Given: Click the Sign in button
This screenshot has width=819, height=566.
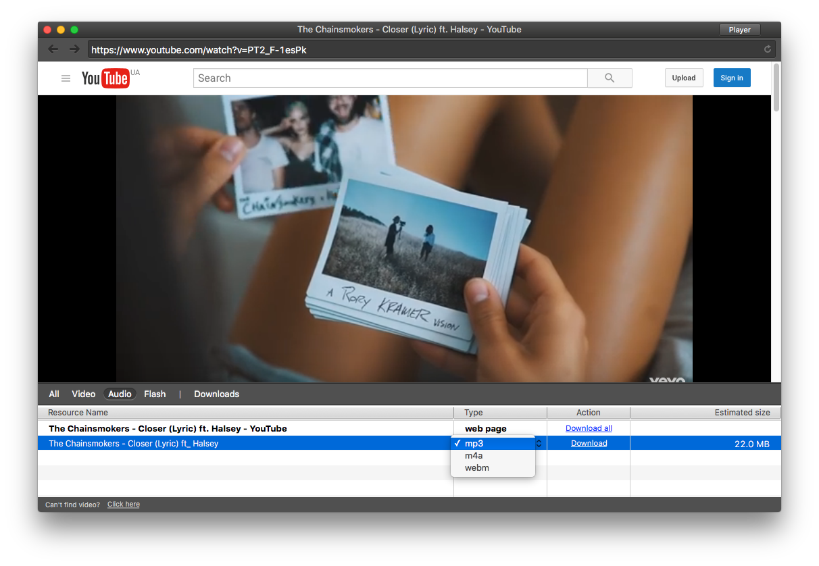Looking at the screenshot, I should [732, 78].
